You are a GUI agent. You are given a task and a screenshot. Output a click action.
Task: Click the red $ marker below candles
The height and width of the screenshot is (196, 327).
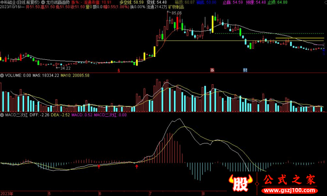pyautogui.click(x=119, y=70)
